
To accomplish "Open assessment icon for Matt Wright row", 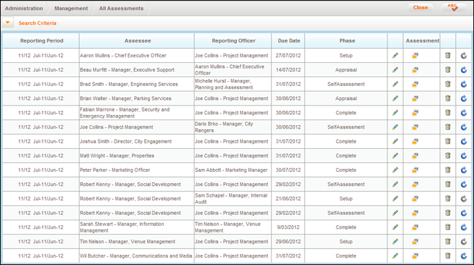I will coord(415,155).
